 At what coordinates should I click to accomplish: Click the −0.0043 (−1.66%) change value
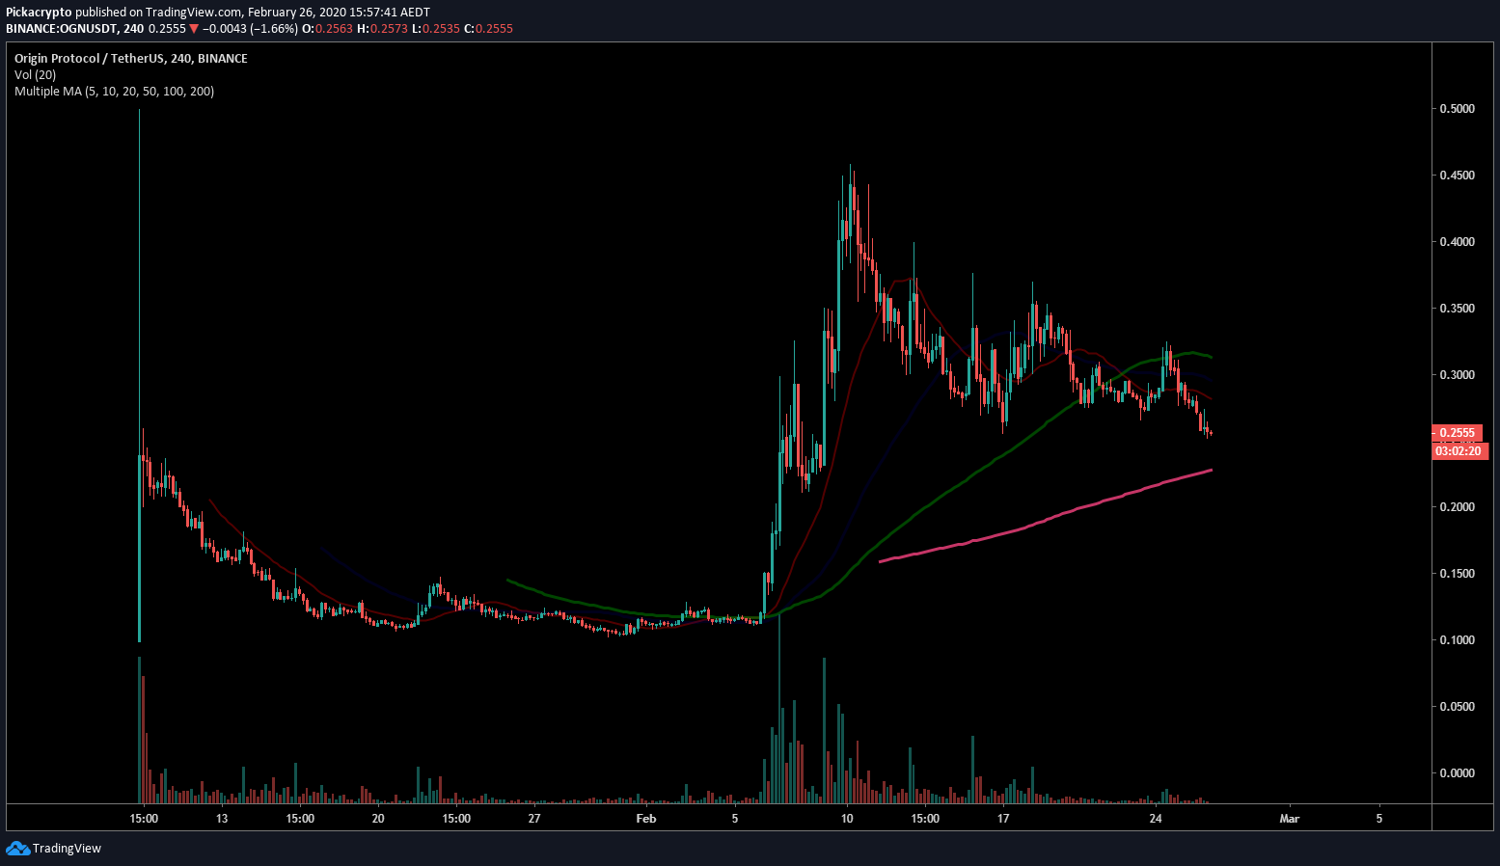251,29
